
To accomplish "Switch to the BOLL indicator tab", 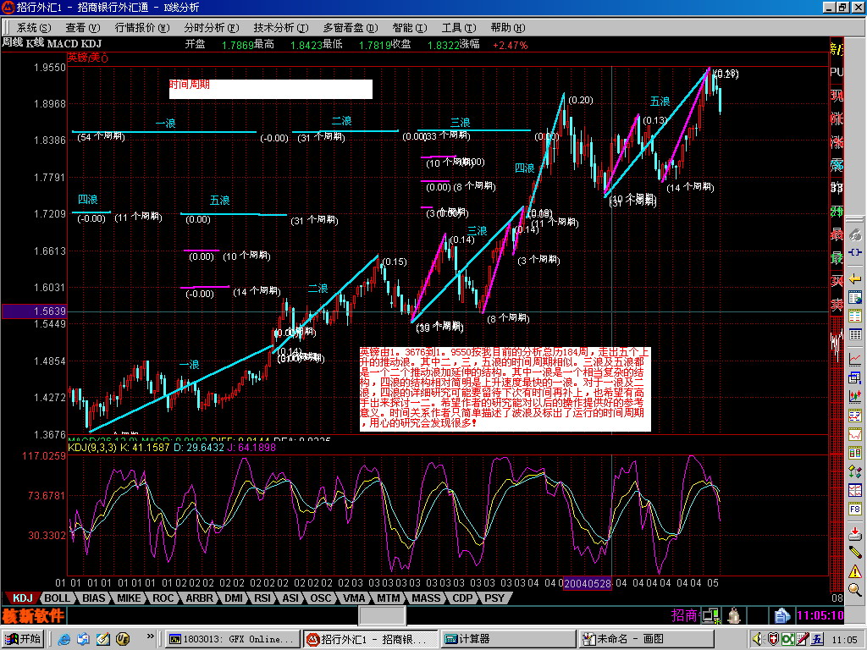I will click(x=57, y=598).
